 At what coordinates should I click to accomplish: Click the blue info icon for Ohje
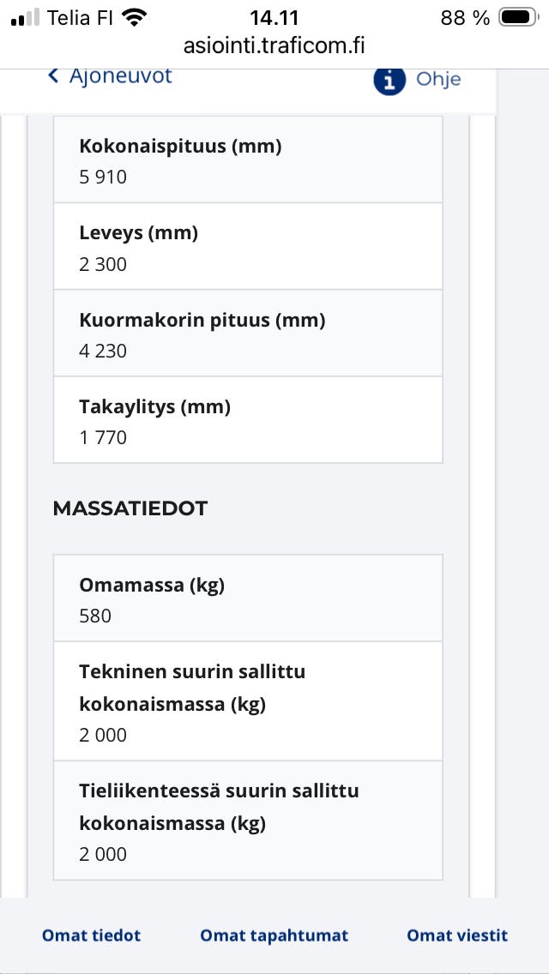(x=389, y=80)
